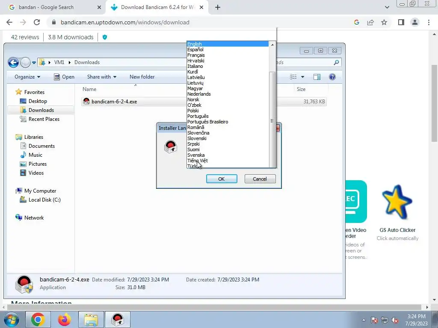Viewport: 438px width, 328px height.
Task: Open Chrome side panel icon
Action: 401,22
